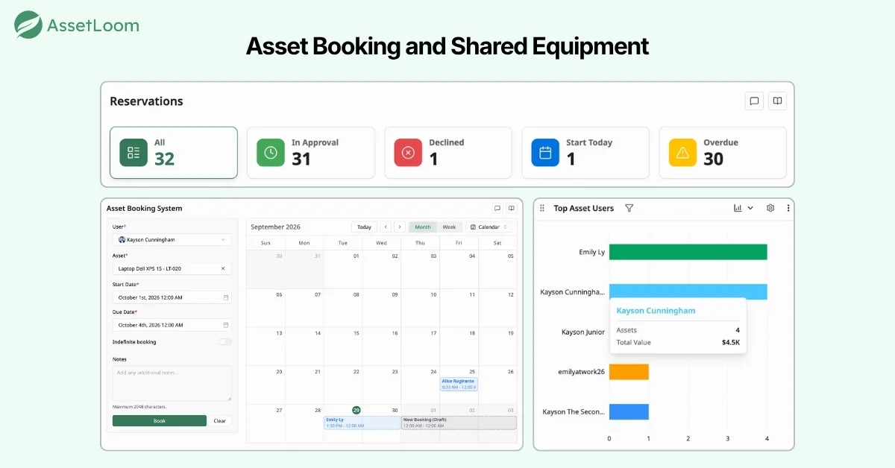Viewport: 895px width, 468px height.
Task: Go to the next month arrow
Action: [x=400, y=227]
